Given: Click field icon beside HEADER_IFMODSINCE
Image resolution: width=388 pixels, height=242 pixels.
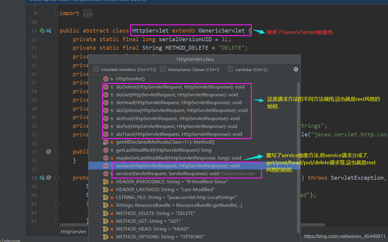Looking at the screenshot, I should pos(106,181).
